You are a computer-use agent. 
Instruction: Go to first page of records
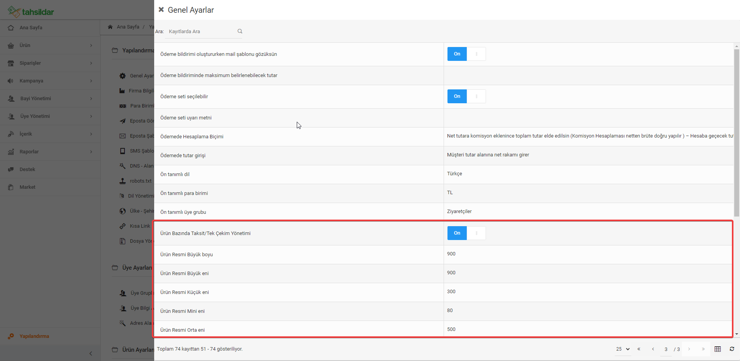pyautogui.click(x=639, y=349)
